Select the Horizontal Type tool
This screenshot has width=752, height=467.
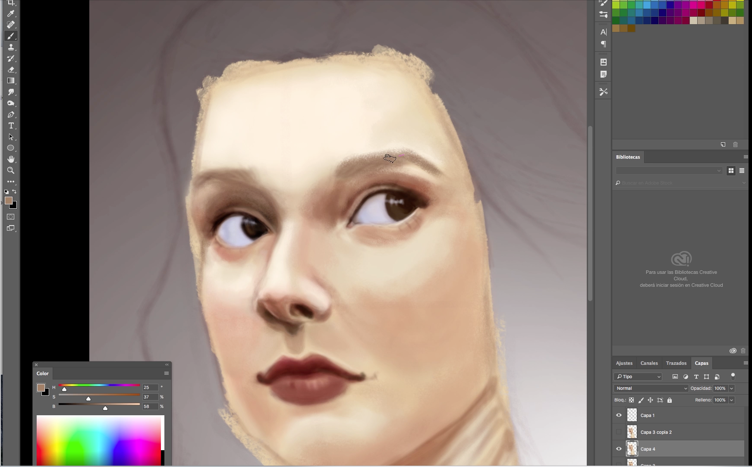11,125
